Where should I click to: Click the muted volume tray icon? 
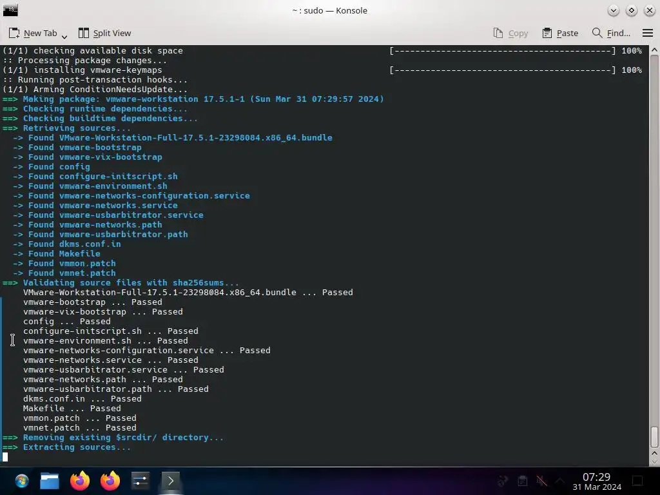click(x=541, y=481)
